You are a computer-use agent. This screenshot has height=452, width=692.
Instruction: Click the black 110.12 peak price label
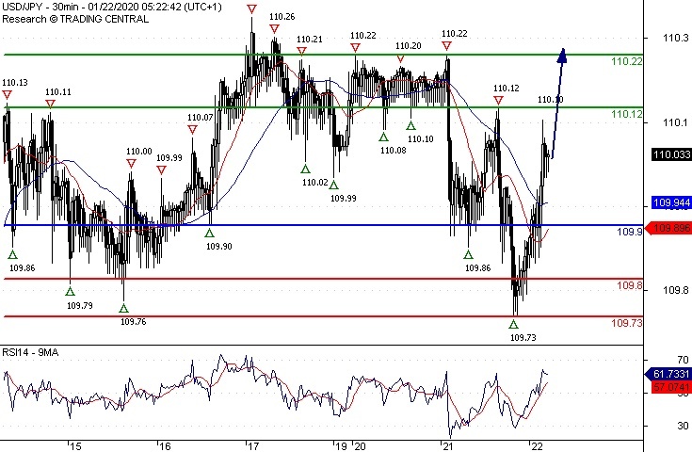click(x=507, y=89)
